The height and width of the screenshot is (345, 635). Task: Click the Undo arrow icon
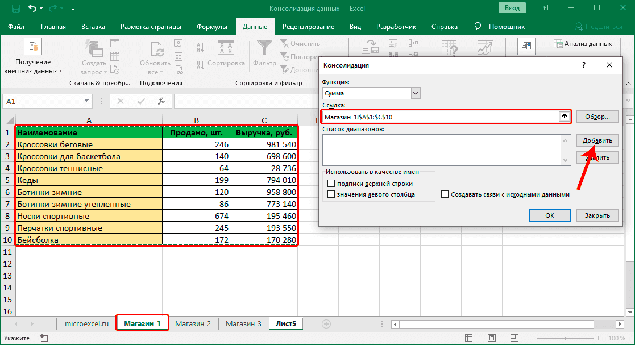point(34,9)
